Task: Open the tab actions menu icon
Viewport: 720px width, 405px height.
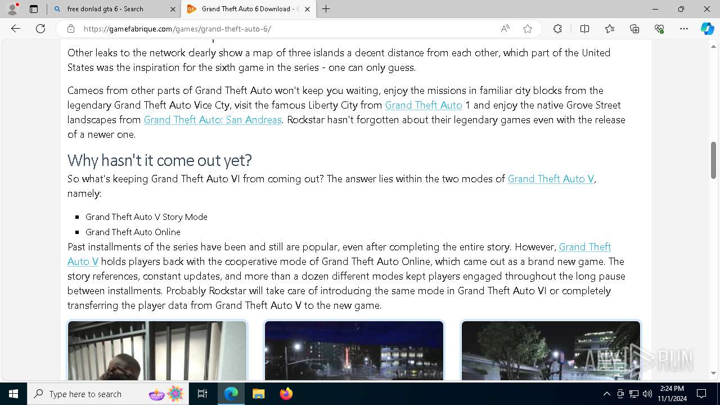Action: point(34,9)
